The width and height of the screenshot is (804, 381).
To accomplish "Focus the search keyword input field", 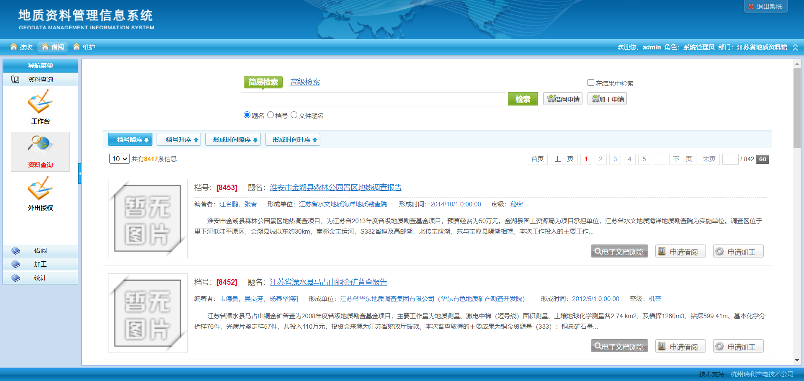I will click(374, 99).
